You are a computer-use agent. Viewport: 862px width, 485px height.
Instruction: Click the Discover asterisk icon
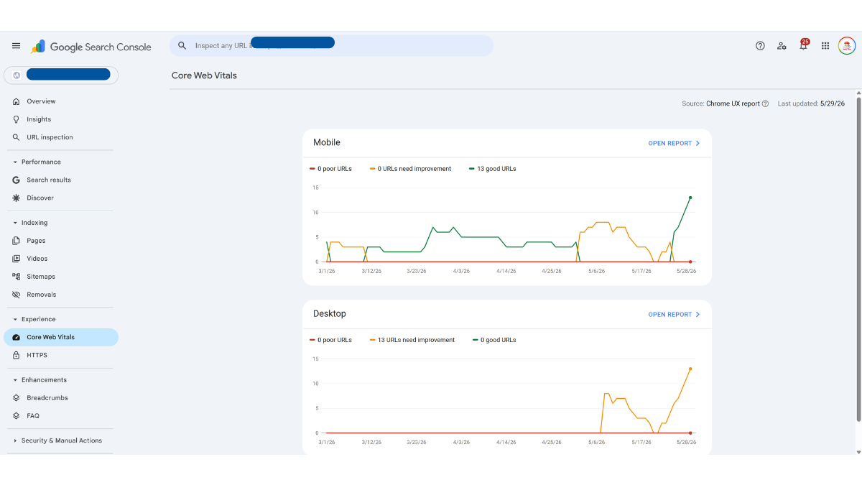[x=17, y=198]
